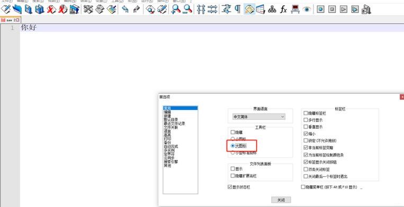Click the 关闭 button in preferences
Viewport: 404px width, 207px height.
281,200
